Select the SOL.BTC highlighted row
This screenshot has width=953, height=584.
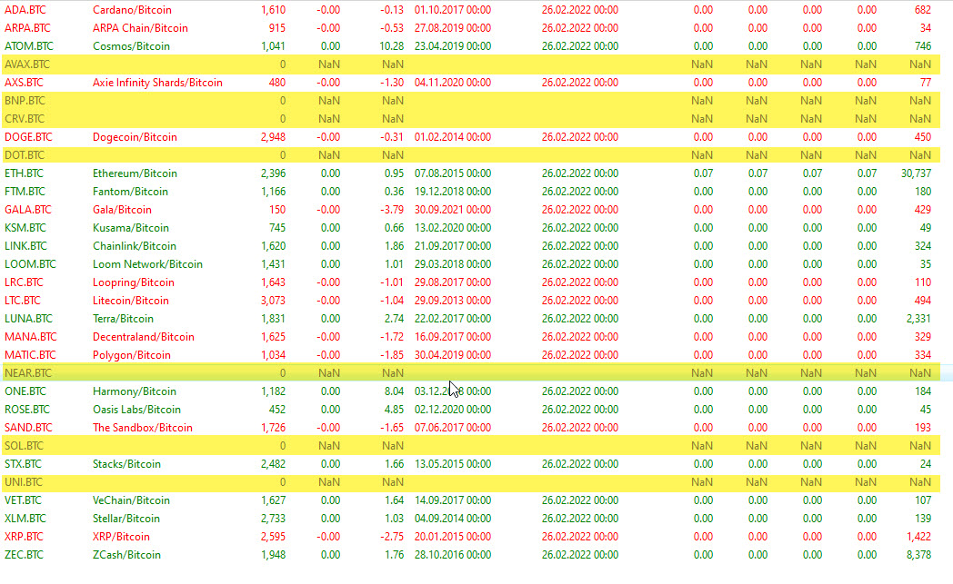pyautogui.click(x=24, y=446)
